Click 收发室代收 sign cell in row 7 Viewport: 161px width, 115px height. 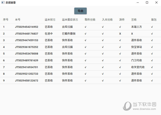[138, 67]
